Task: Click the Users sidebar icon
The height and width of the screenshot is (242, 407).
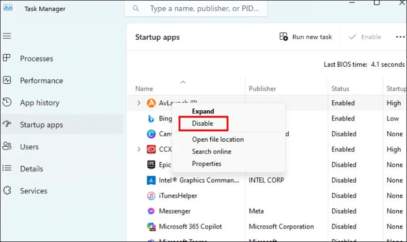Action: coord(7,146)
